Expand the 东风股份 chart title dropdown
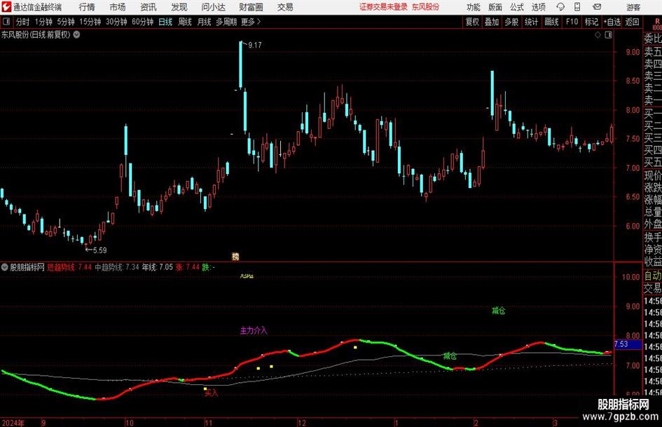This screenshot has width=662, height=427. (x=77, y=34)
